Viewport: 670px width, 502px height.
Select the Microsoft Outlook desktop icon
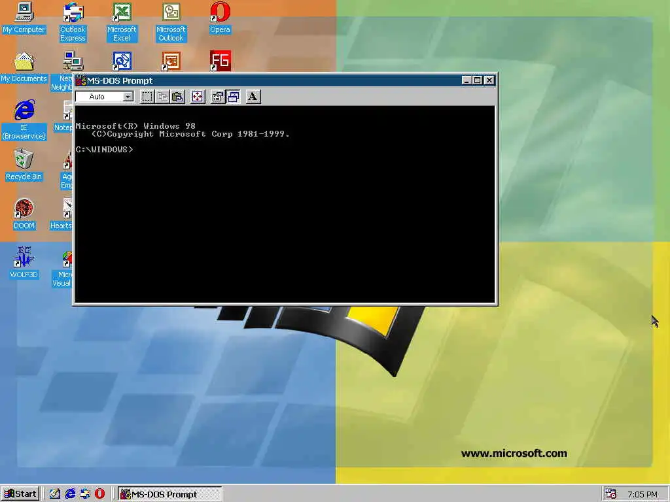(x=171, y=22)
